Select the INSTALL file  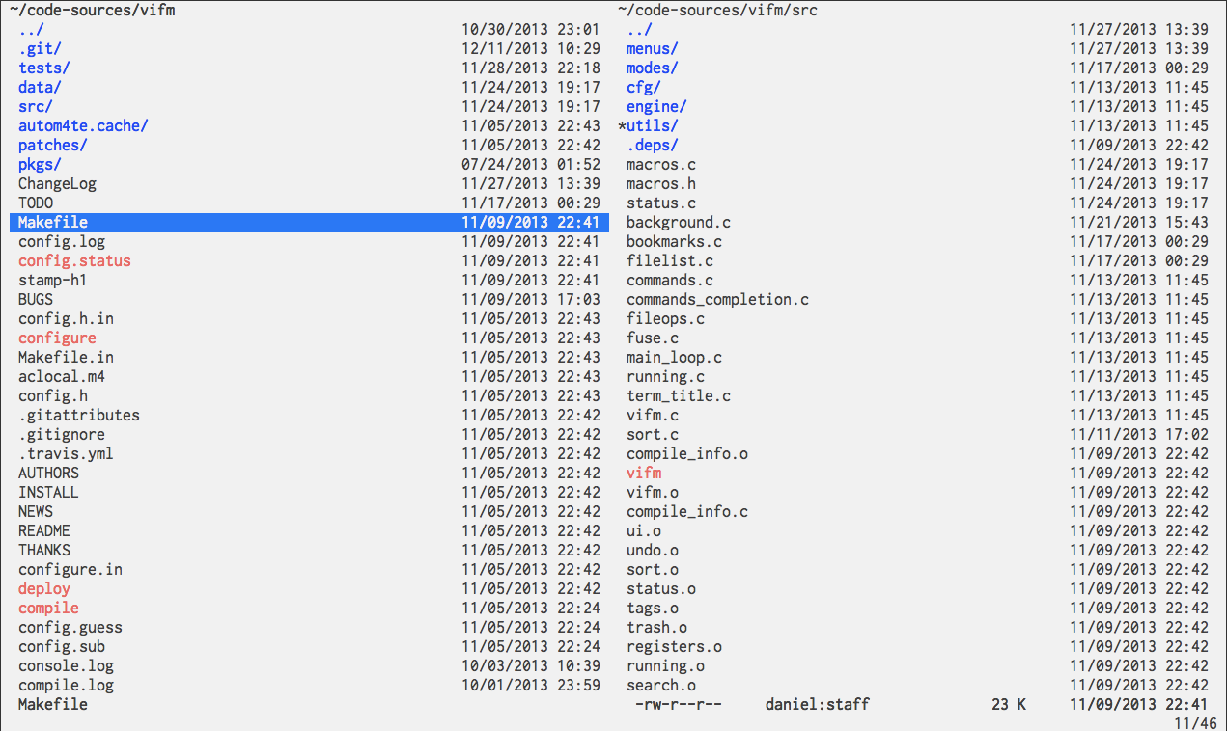click(48, 492)
